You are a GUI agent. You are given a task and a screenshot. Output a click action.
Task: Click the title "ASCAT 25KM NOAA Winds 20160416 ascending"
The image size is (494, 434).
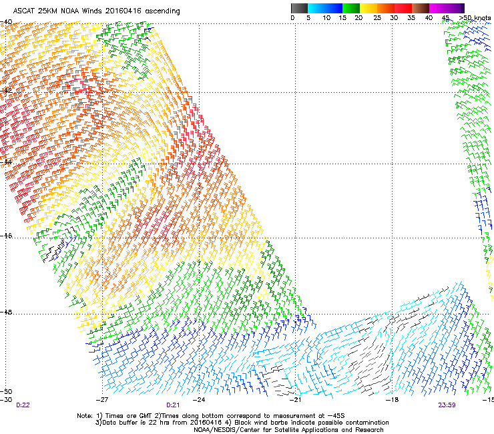click(96, 11)
